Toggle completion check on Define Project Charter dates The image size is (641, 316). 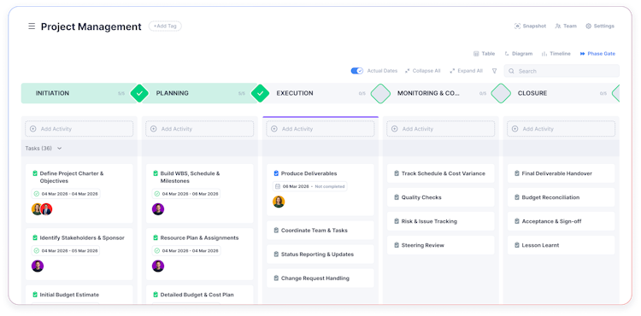[x=37, y=194]
